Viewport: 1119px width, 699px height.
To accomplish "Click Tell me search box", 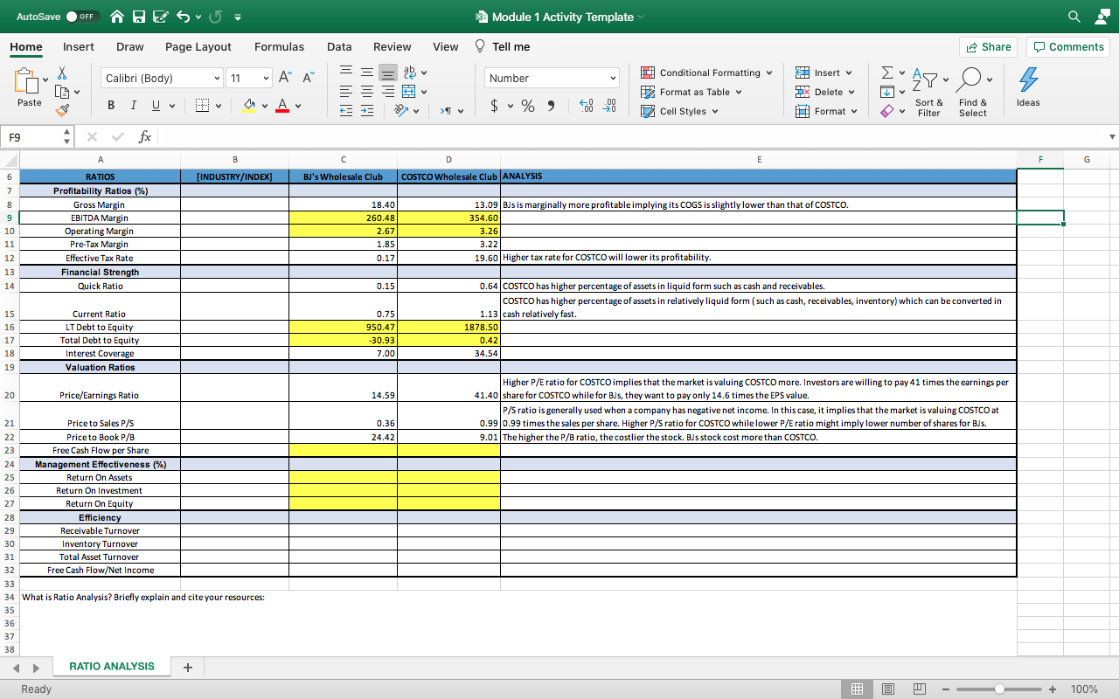I will click(x=503, y=46).
